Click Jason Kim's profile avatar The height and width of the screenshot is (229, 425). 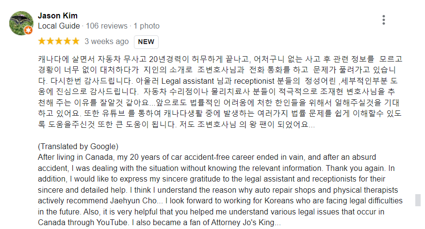point(21,23)
